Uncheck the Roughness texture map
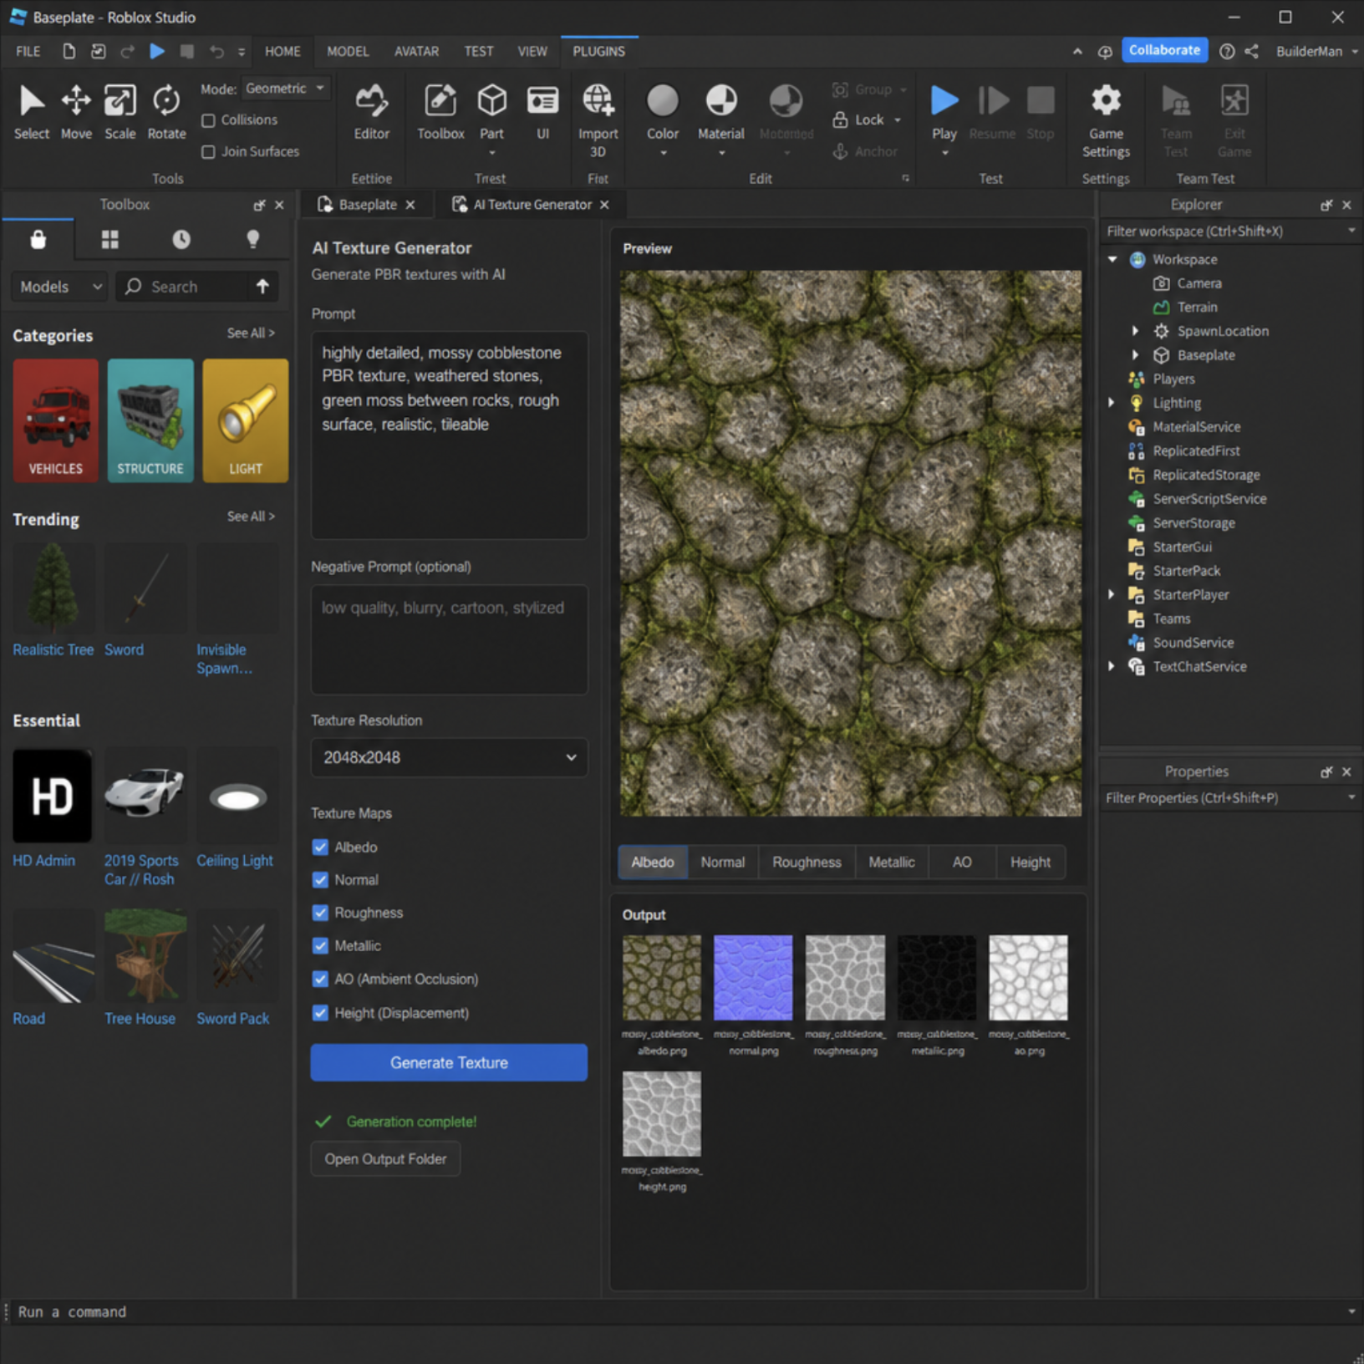1364x1364 pixels. [x=320, y=913]
